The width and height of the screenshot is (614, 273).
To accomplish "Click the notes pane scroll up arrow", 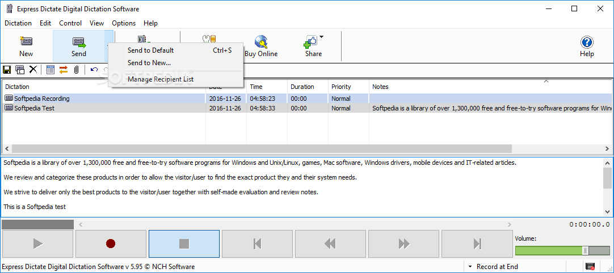I will [x=607, y=163].
